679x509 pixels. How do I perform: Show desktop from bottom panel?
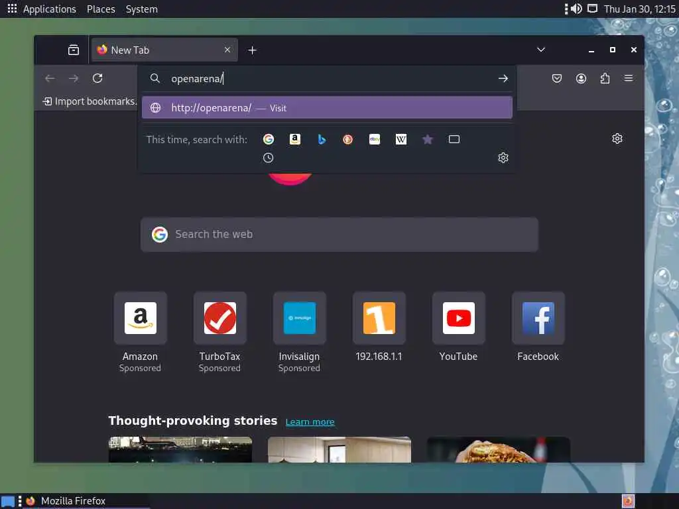pyautogui.click(x=8, y=501)
